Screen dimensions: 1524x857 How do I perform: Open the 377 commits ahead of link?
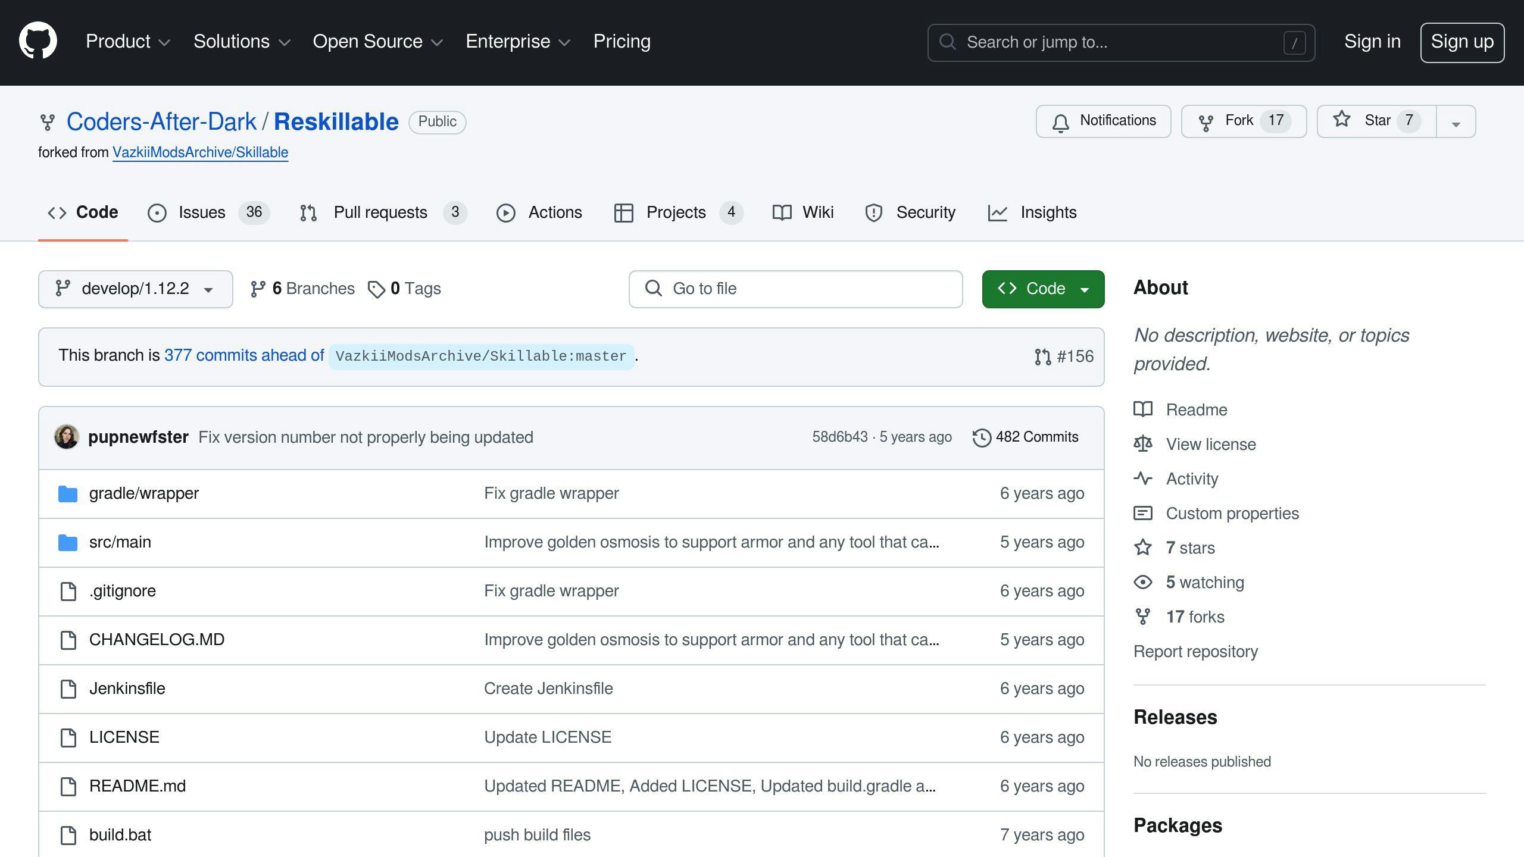pos(244,355)
